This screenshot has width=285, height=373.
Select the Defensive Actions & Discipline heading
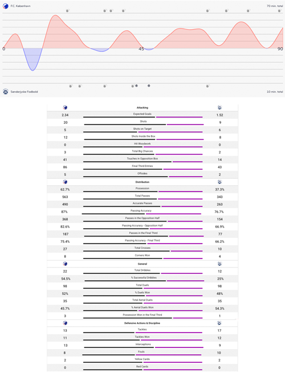[142, 323]
